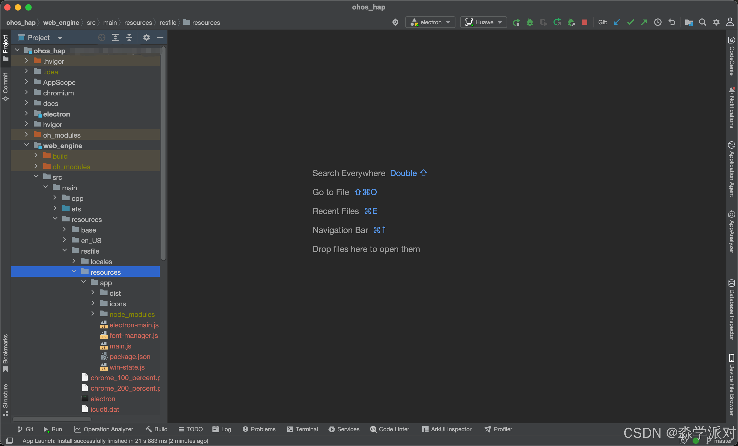This screenshot has height=446, width=738.
Task: Click the App Launch status message
Action: 115,441
